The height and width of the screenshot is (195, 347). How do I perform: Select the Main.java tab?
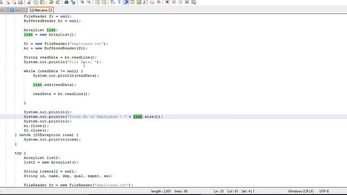click(x=41, y=10)
